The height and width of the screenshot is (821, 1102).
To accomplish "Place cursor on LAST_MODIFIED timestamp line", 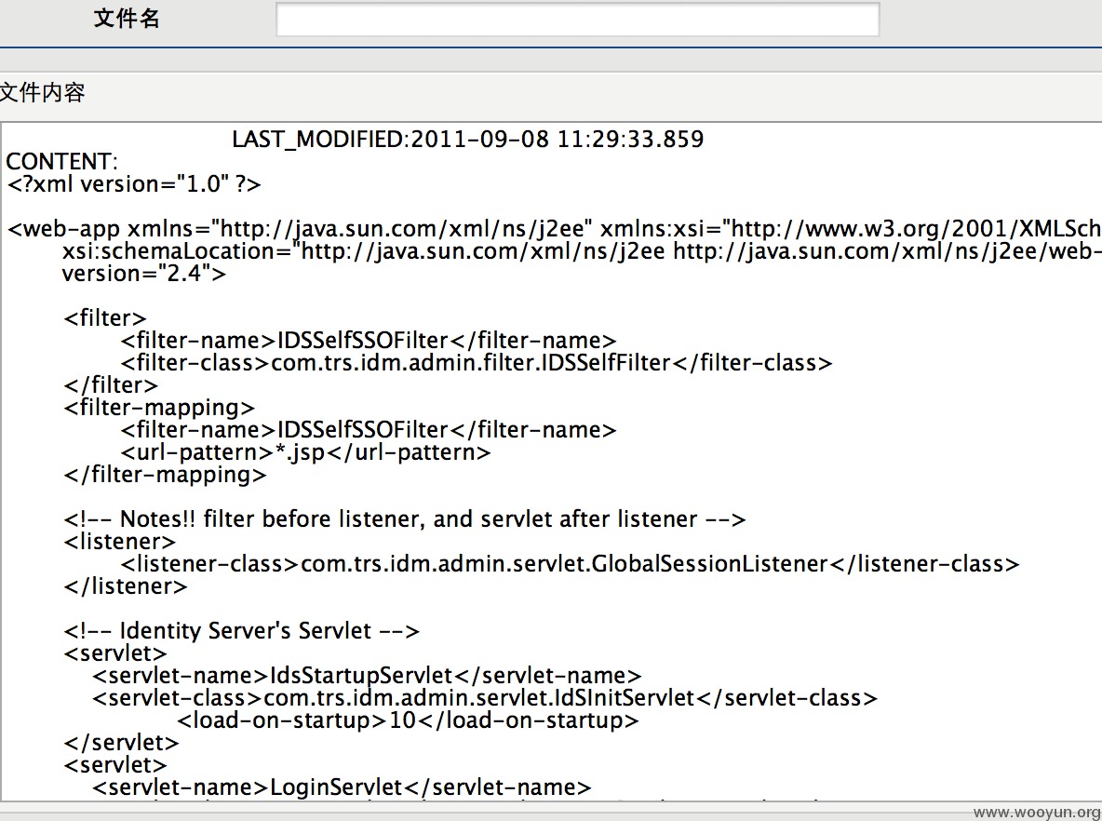I will click(x=468, y=140).
